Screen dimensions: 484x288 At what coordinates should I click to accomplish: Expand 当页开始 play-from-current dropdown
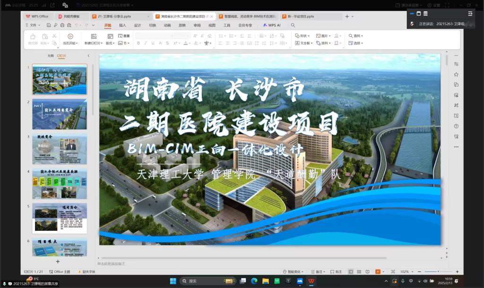click(x=70, y=43)
